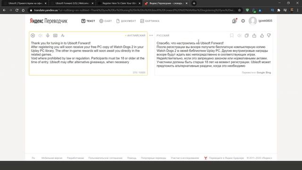Click the Russian translation output text

(x=213, y=54)
